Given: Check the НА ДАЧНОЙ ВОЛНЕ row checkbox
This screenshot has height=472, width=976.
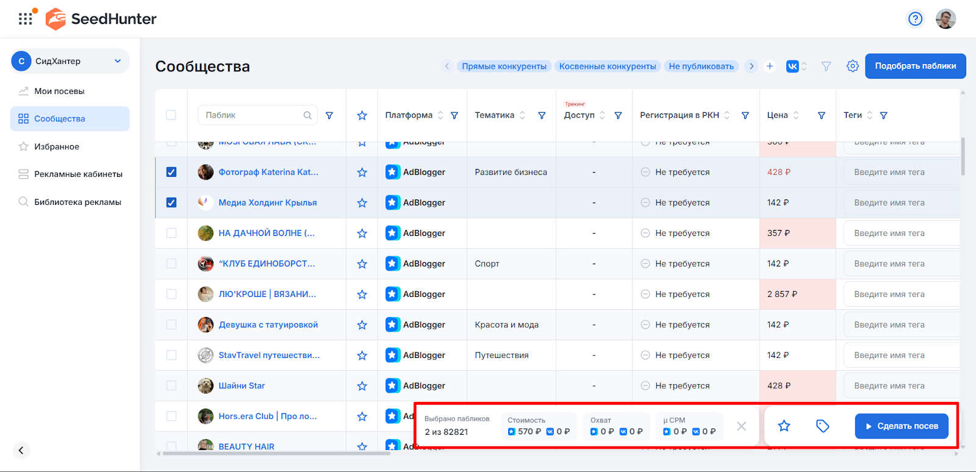Looking at the screenshot, I should [171, 233].
